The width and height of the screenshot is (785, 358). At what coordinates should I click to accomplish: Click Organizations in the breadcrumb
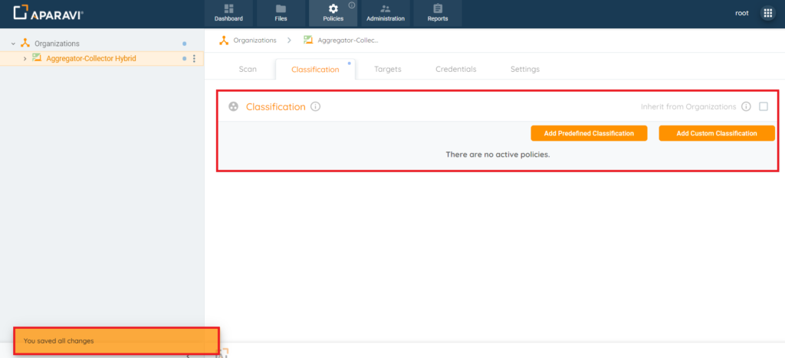coord(255,41)
